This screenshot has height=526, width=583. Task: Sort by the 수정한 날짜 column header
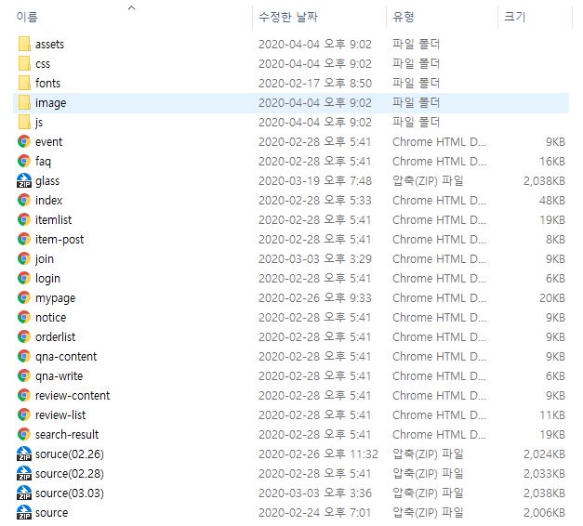[x=288, y=17]
